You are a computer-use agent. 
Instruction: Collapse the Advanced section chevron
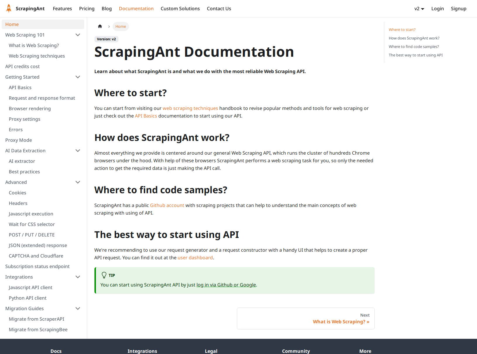78,182
